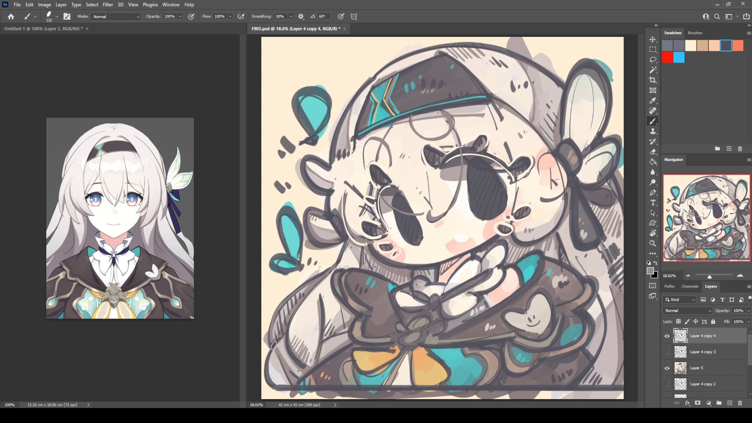Click Add layer style fx icon
Viewport: 752px width, 423px height.
[x=687, y=403]
